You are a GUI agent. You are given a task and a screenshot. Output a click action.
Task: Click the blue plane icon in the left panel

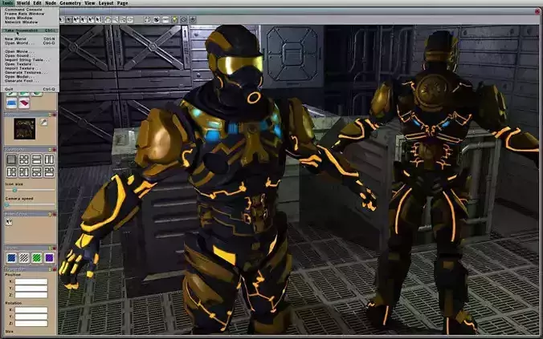coord(11,103)
